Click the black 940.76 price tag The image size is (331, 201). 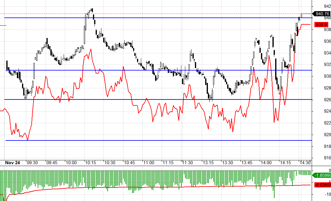322,14
